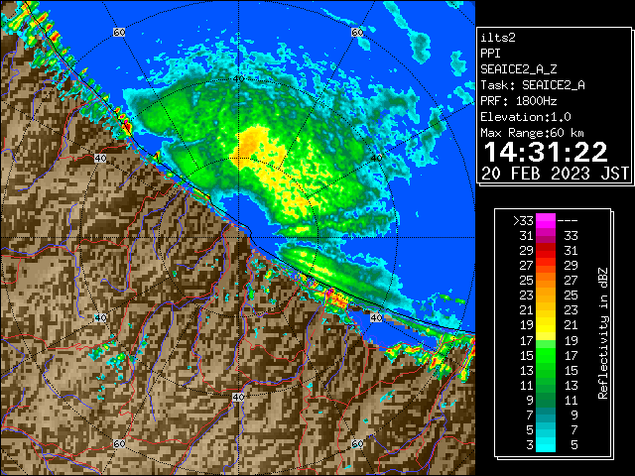This screenshot has height=476, width=635.
Task: Click the '40' label east-southeast near the coast
Action: pyautogui.click(x=377, y=317)
